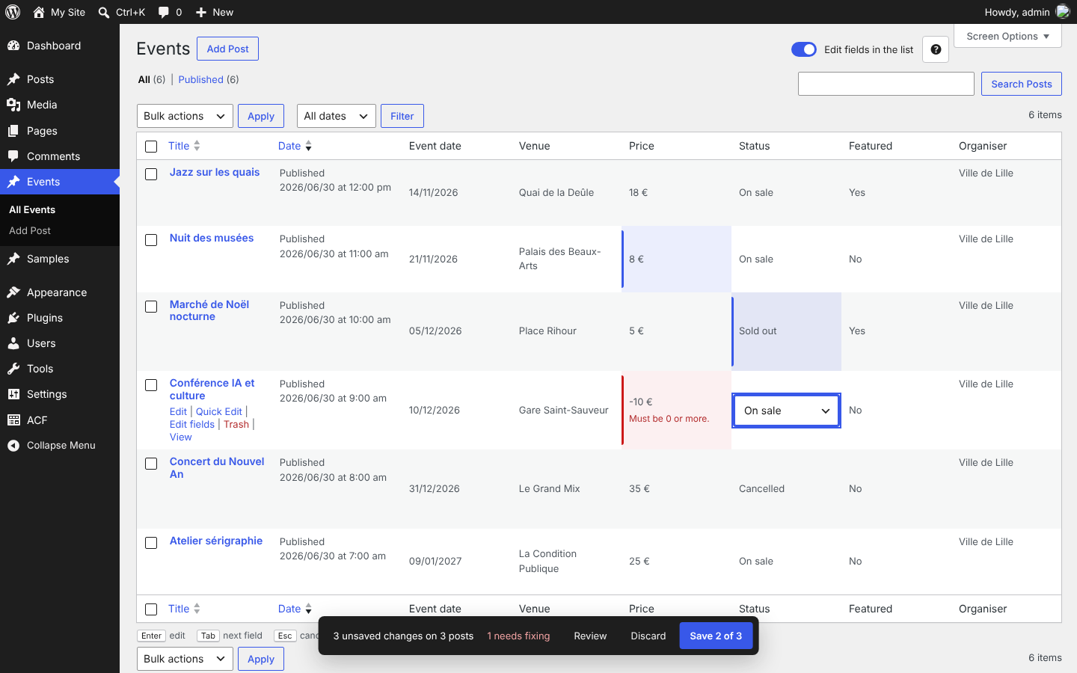1077x673 pixels.
Task: Click the Settings sliders icon
Action: [13, 394]
